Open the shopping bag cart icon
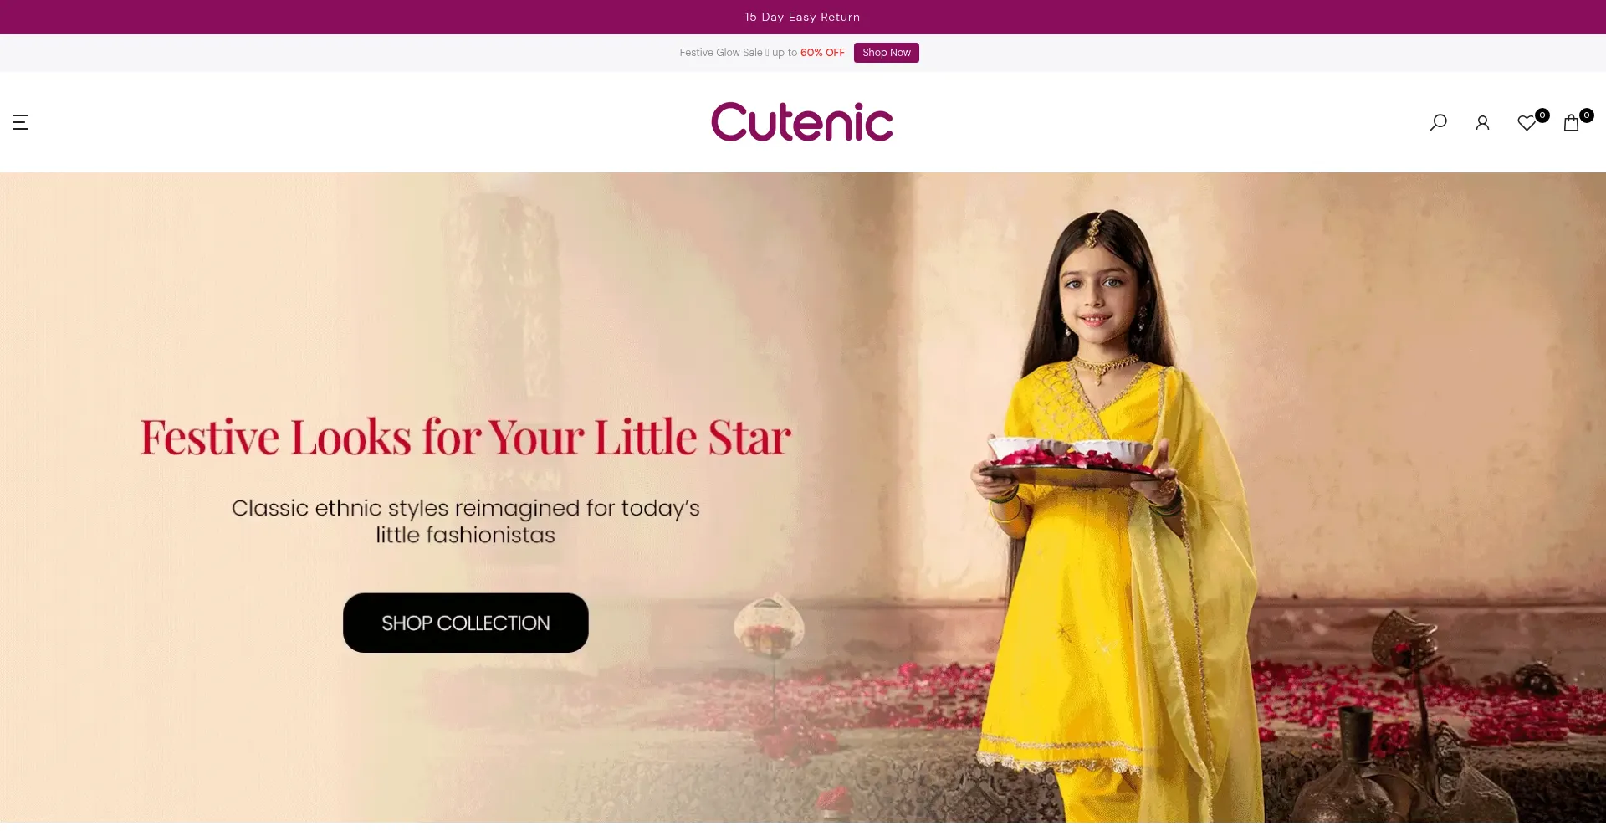Viewport: 1606px width, 831px height. pos(1571,123)
